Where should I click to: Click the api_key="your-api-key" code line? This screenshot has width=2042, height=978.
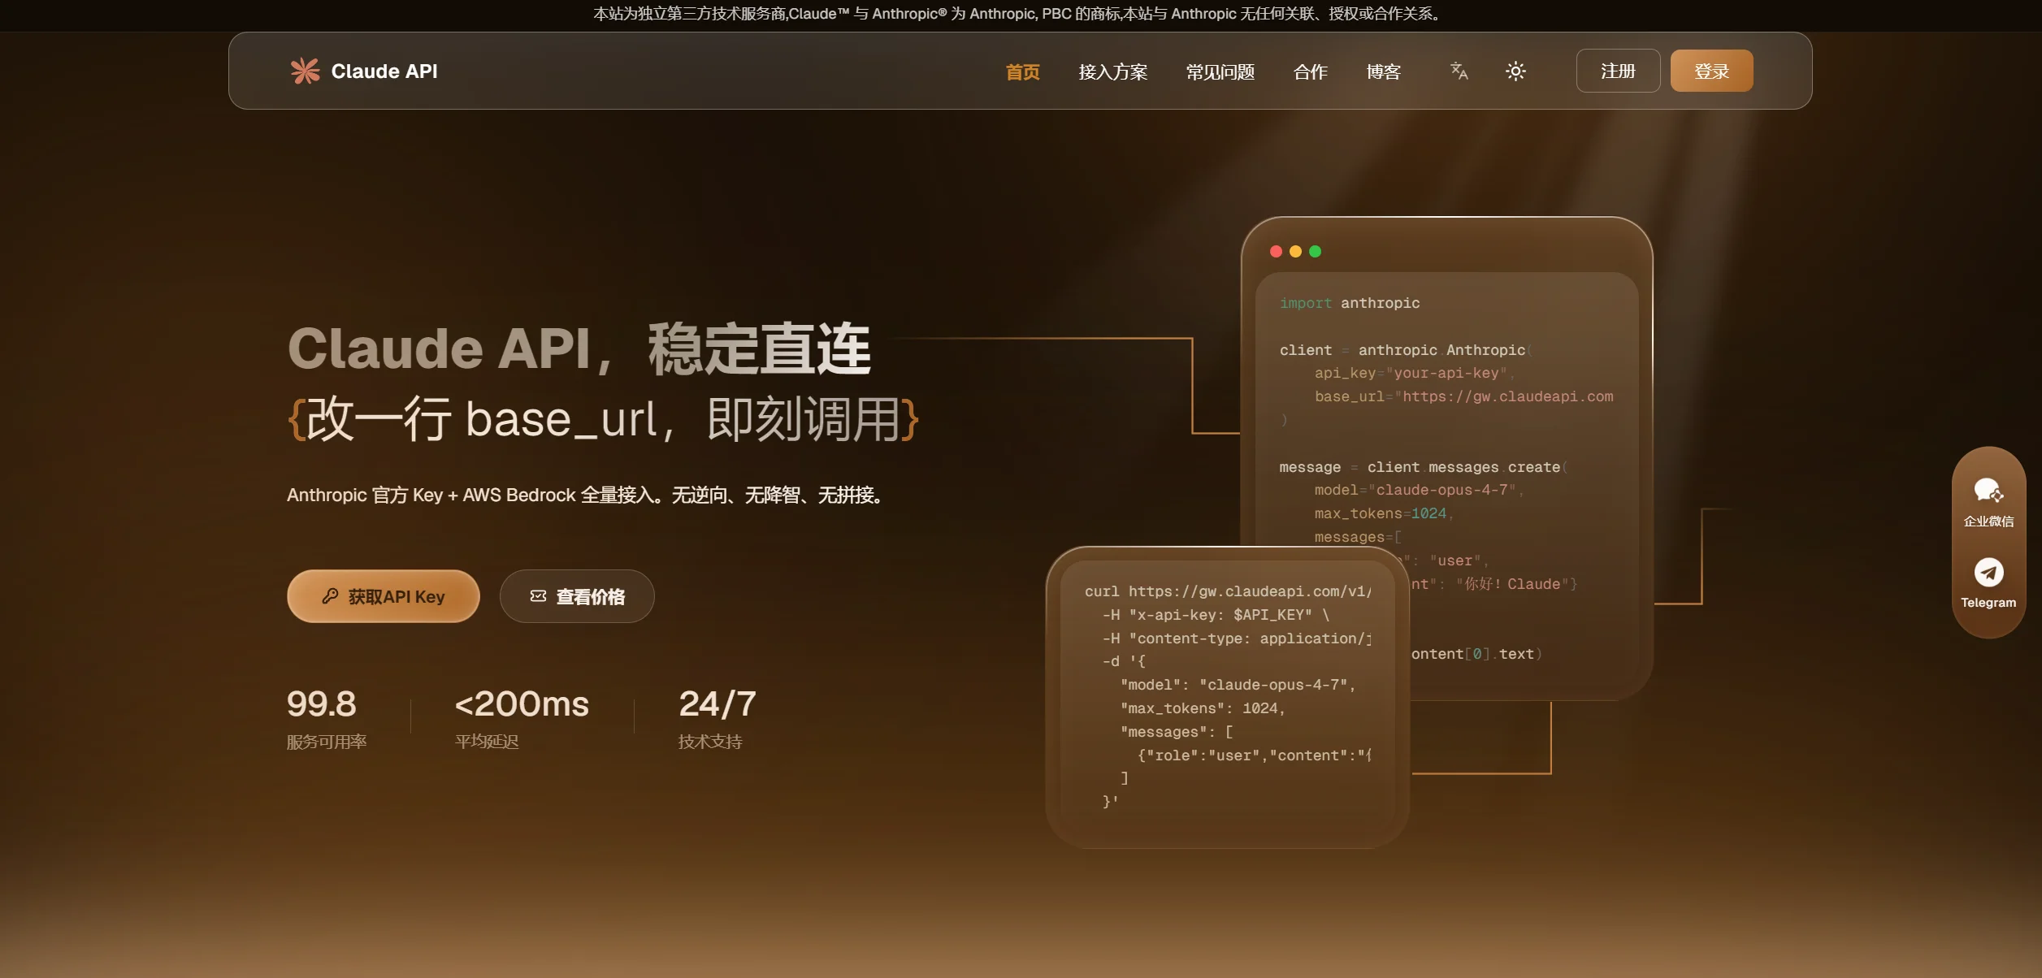[1415, 373]
